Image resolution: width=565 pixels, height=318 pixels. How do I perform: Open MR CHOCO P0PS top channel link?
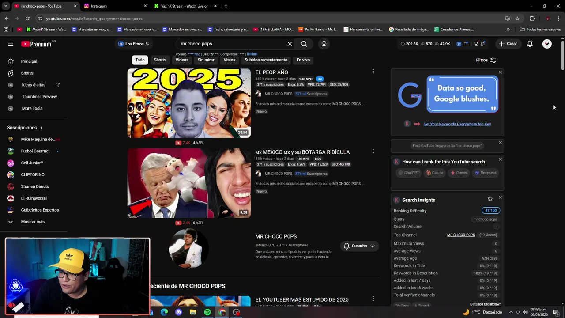tap(461, 235)
